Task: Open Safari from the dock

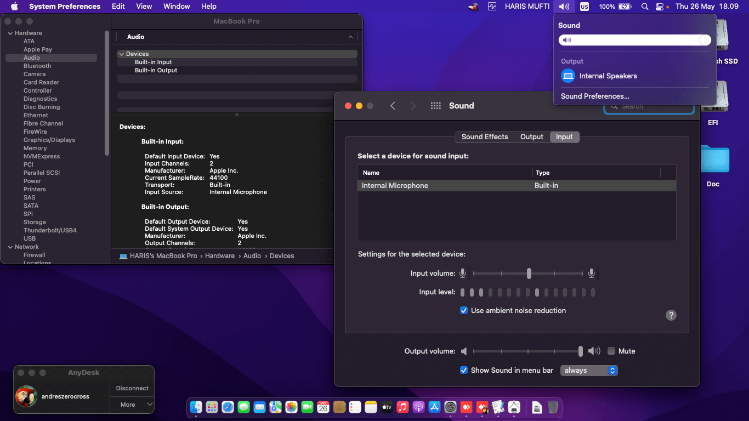Action: 228,407
